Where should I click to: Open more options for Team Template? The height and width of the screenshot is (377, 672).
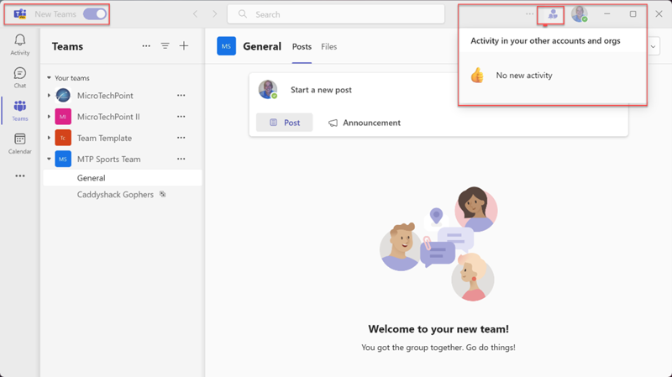click(181, 138)
